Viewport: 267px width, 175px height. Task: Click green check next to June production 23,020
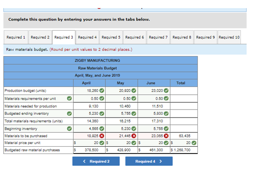coord(166,91)
